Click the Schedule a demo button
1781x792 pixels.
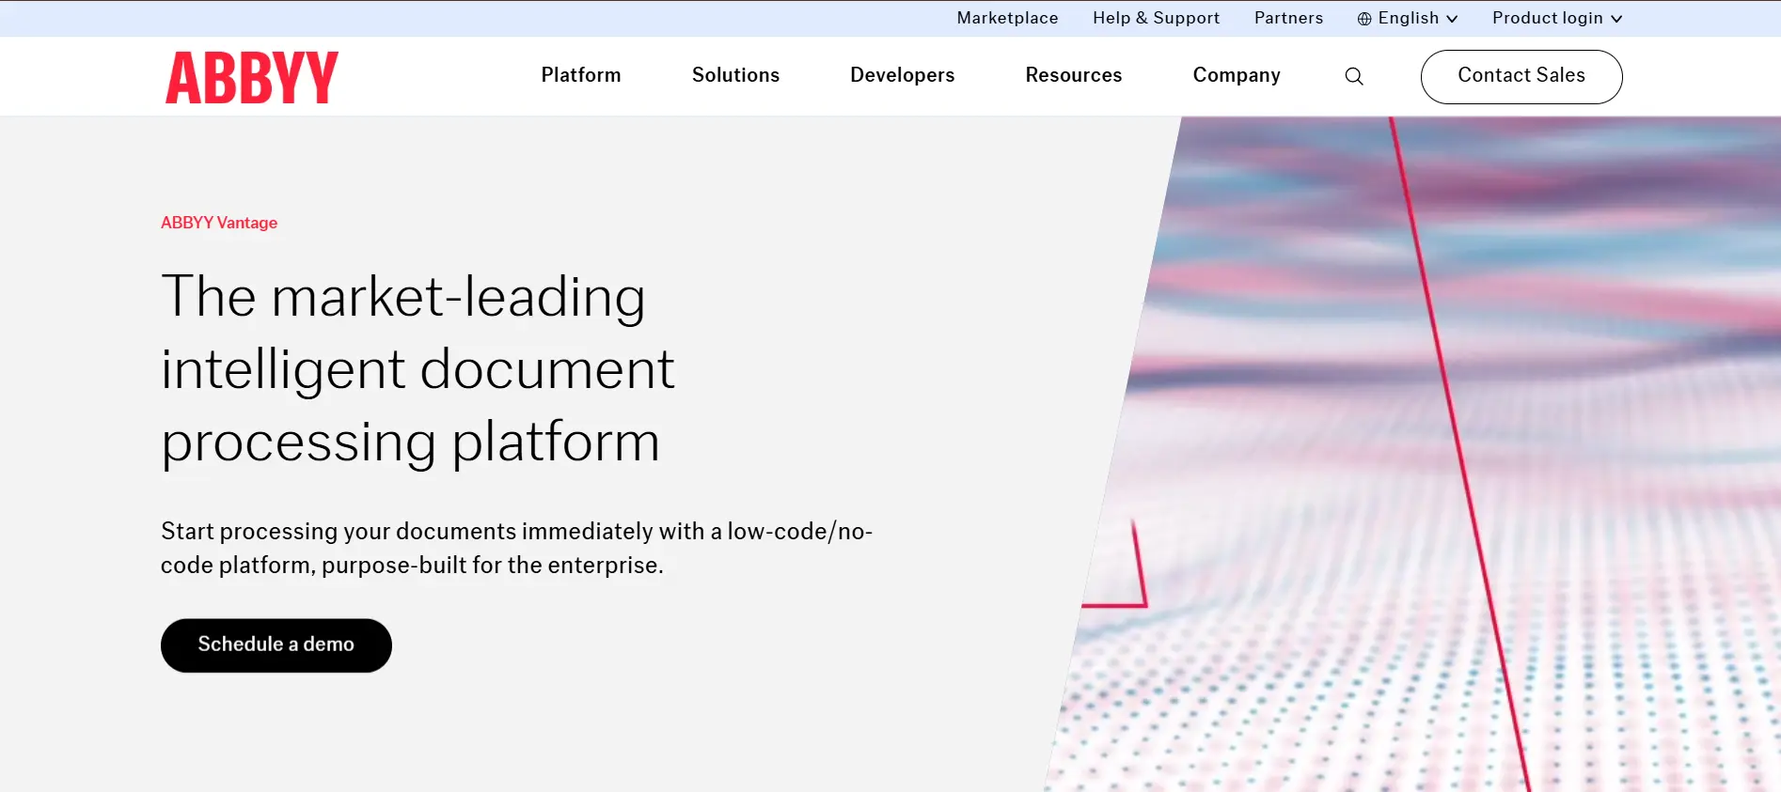pos(276,644)
